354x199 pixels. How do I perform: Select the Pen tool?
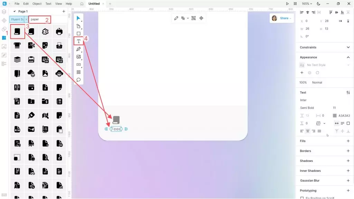point(78,49)
